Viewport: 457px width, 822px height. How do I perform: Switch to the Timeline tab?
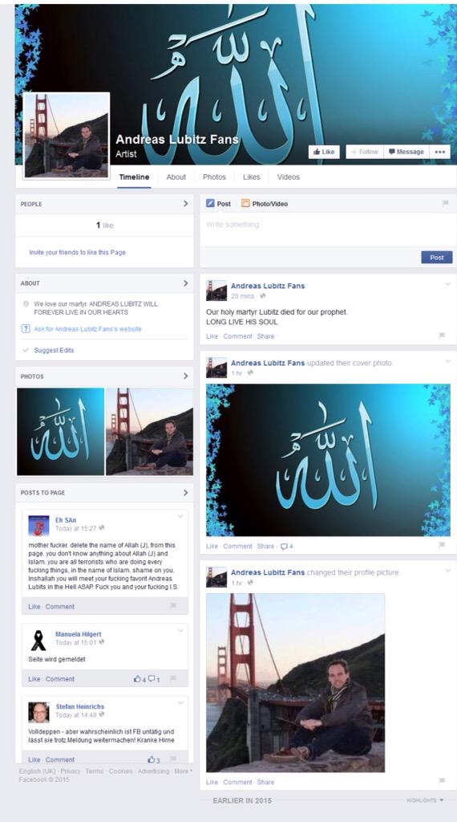[x=134, y=177]
